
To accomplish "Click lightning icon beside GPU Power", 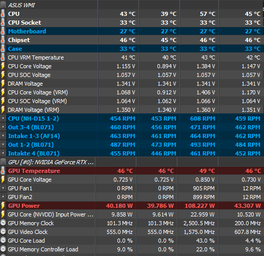I will point(3,206).
